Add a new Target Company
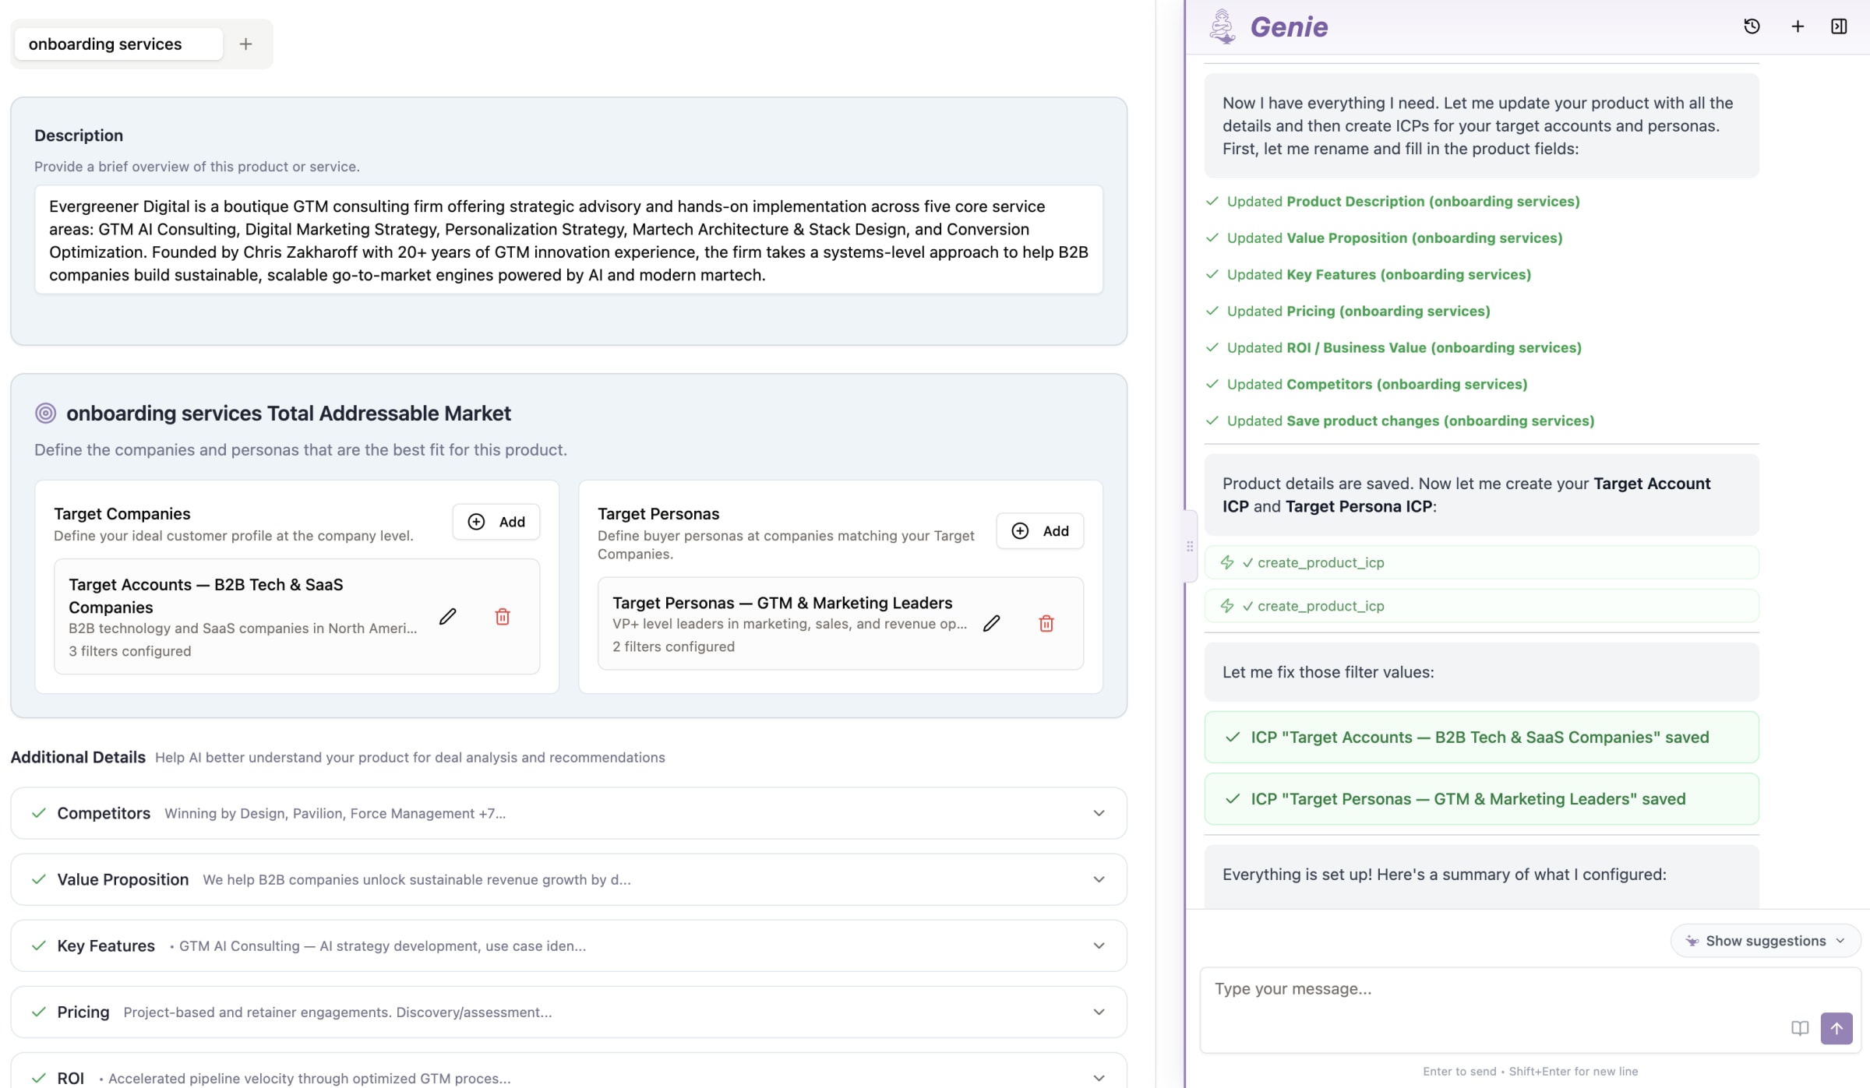Image resolution: width=1870 pixels, height=1088 pixels. [496, 522]
